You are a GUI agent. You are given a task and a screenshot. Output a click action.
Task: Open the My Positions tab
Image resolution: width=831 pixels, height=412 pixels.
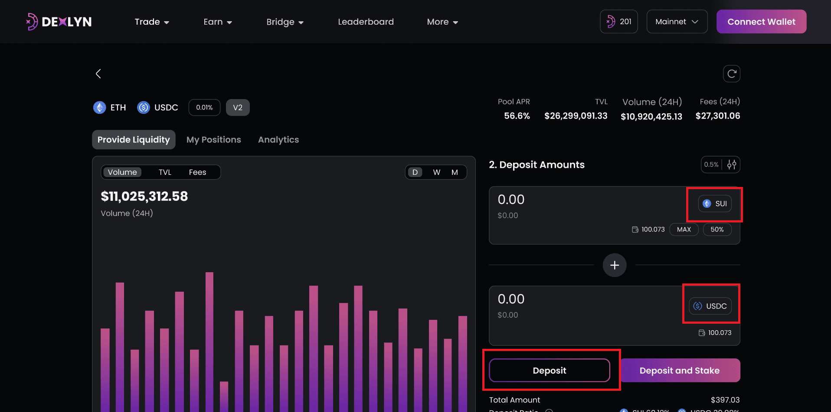[213, 140]
